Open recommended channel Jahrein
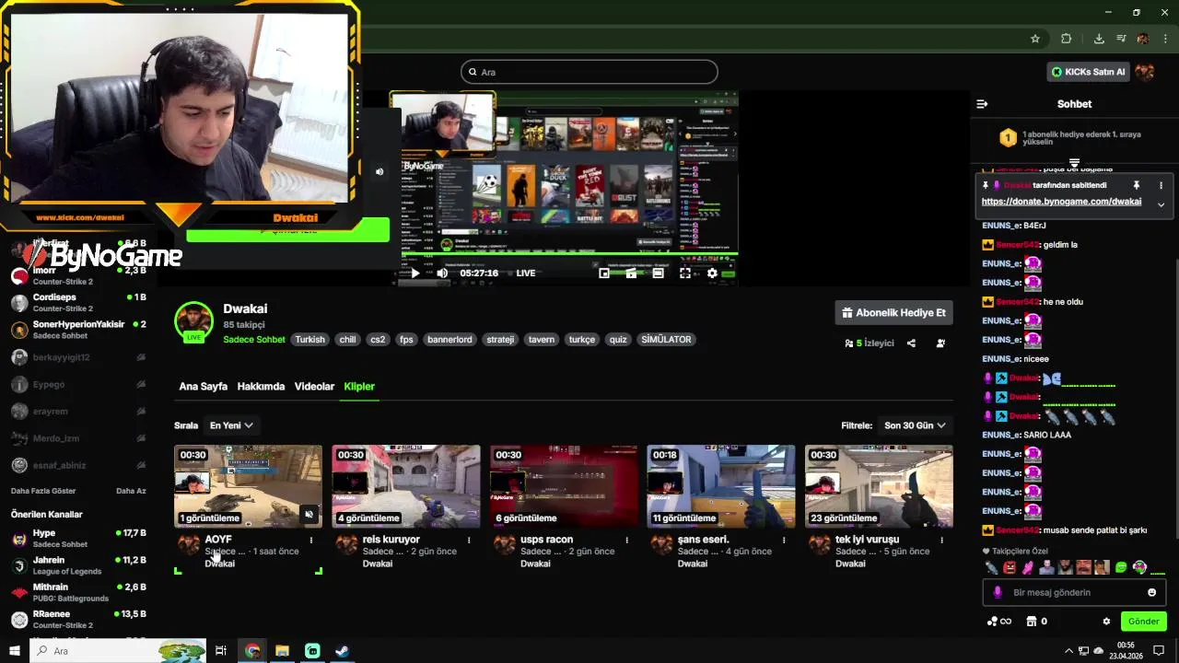Viewport: 1179px width, 663px height. 78,565
